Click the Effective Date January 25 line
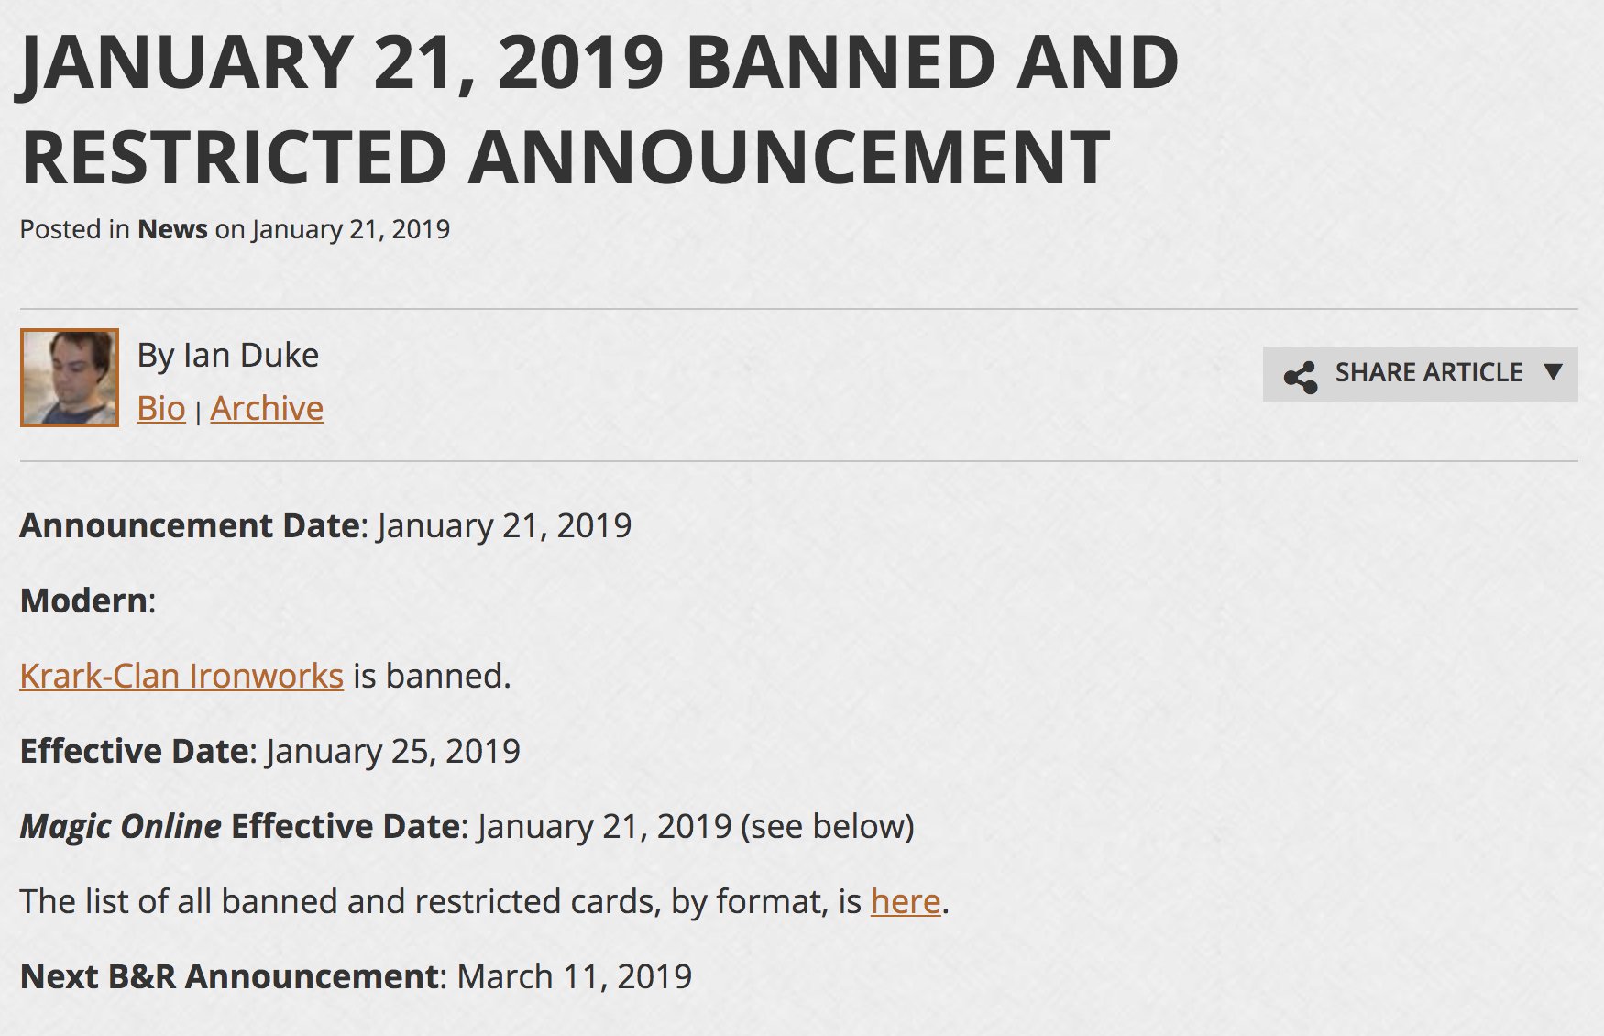Viewport: 1604px width, 1036px height. point(269,752)
